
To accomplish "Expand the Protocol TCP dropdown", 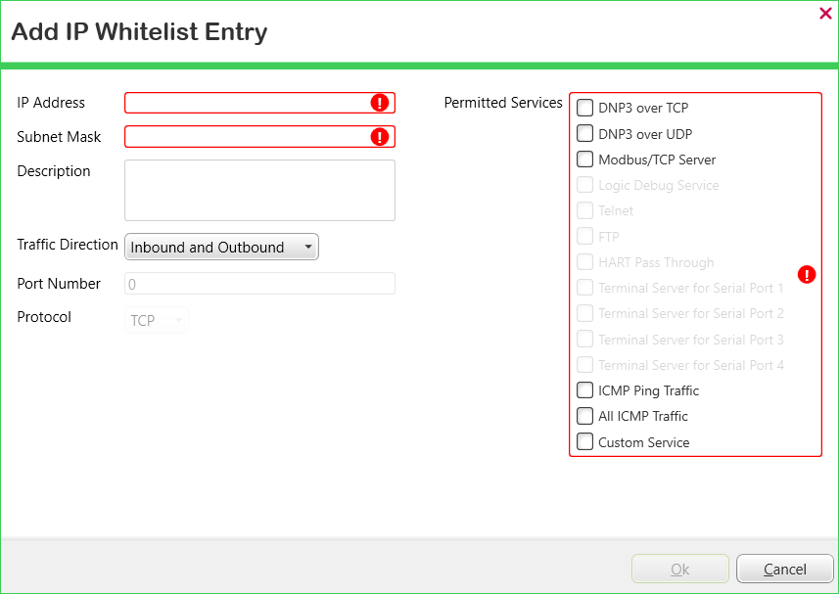I will (x=157, y=320).
